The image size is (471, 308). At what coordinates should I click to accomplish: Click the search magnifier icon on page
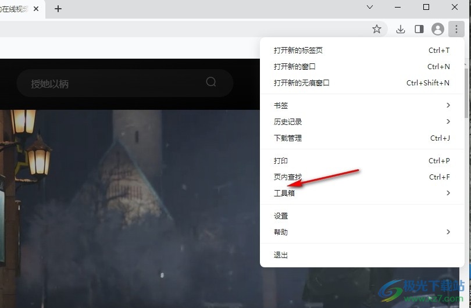coord(211,82)
